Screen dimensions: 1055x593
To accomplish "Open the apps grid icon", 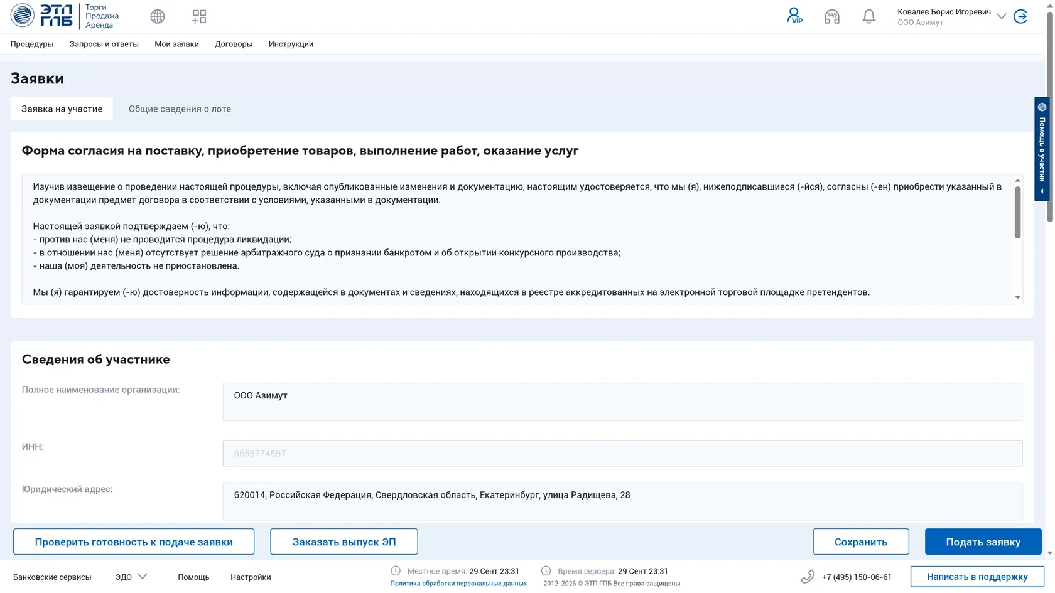I will click(199, 16).
